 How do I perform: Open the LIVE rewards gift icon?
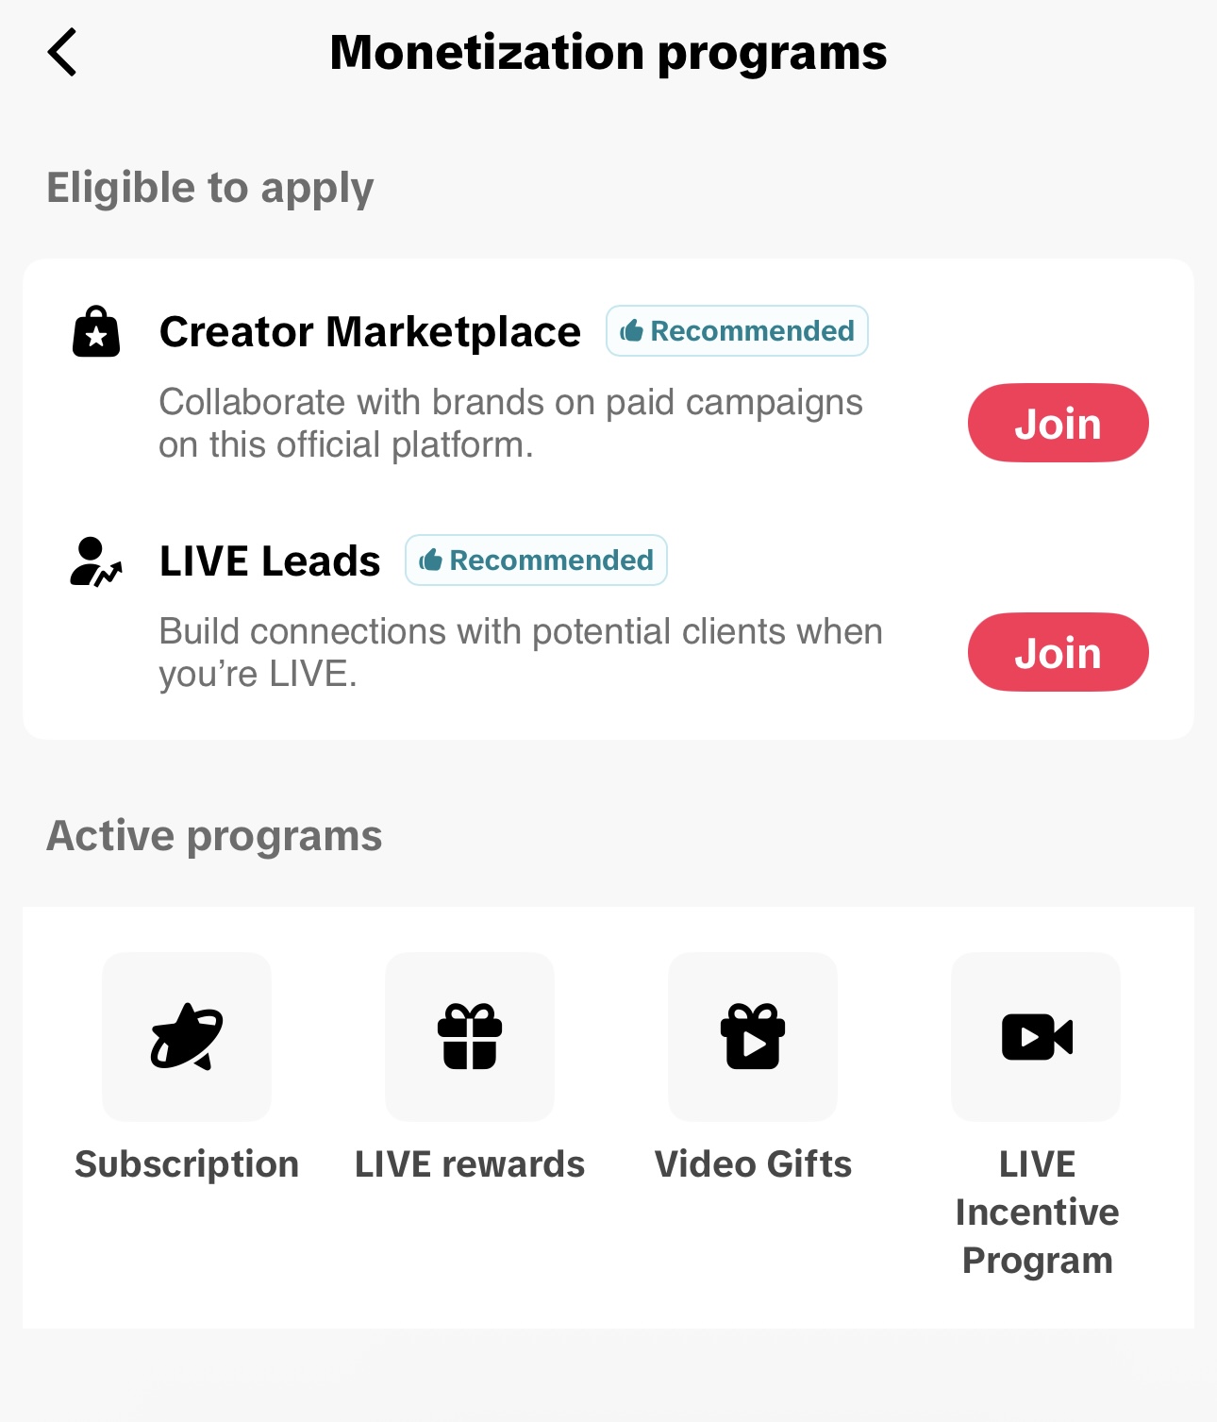pyautogui.click(x=470, y=1036)
